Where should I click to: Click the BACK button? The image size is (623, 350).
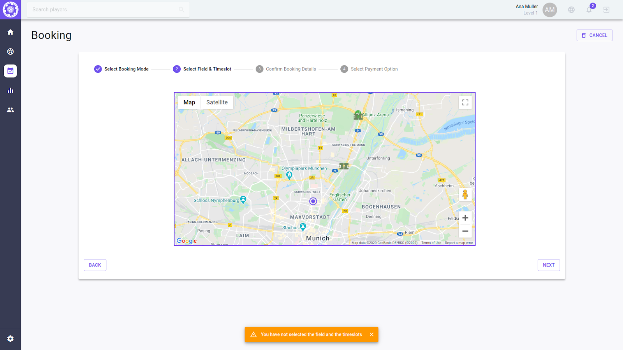point(95,265)
